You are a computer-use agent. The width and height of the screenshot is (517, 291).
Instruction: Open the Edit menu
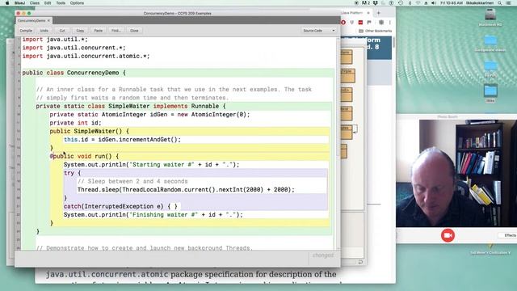[48, 3]
